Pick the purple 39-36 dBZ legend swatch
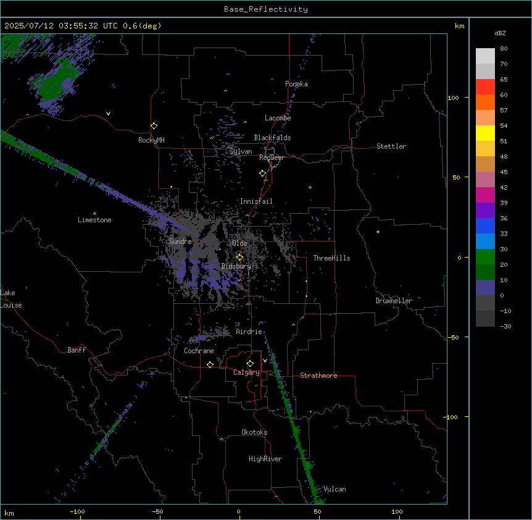 pos(485,211)
